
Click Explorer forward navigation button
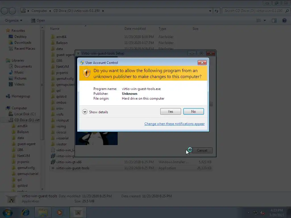[13, 11]
